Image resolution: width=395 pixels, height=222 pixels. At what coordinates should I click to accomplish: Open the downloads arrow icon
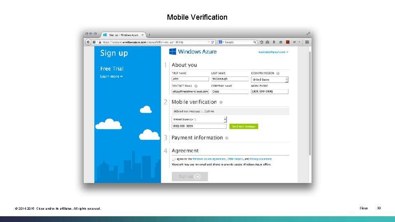coord(274,42)
